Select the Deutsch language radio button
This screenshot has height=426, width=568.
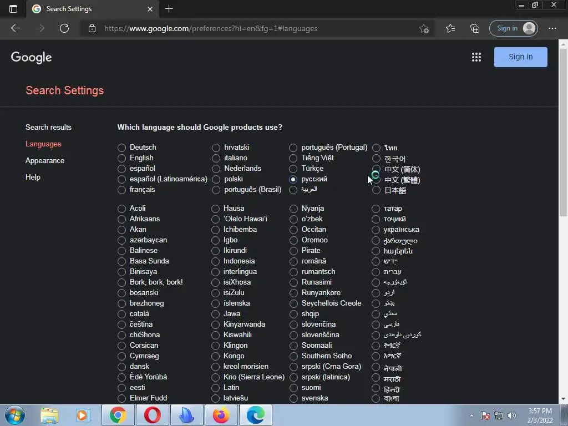click(x=121, y=148)
